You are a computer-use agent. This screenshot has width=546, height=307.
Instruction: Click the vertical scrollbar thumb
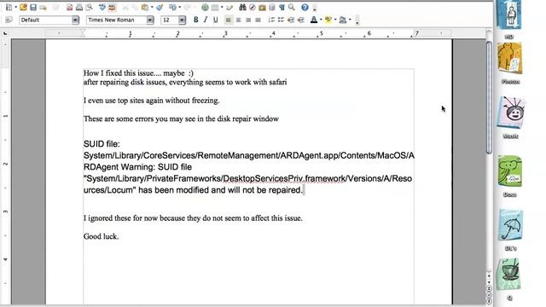point(489,97)
